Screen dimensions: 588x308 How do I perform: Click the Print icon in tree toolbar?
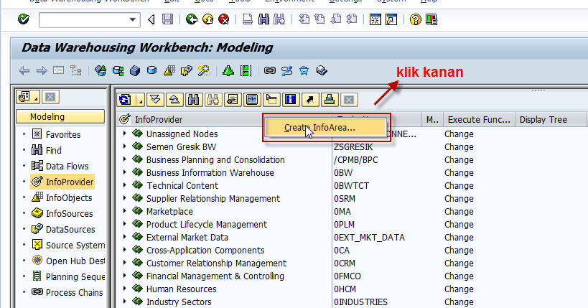(x=330, y=100)
